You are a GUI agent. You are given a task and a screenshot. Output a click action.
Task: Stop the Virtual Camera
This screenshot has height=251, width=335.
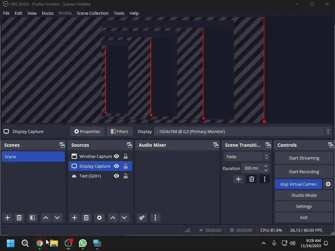[x=298, y=184]
